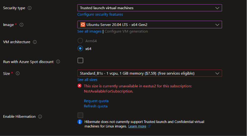Click the Enable Hibernation info icon
247x136 pixels.
[x=40, y=117]
